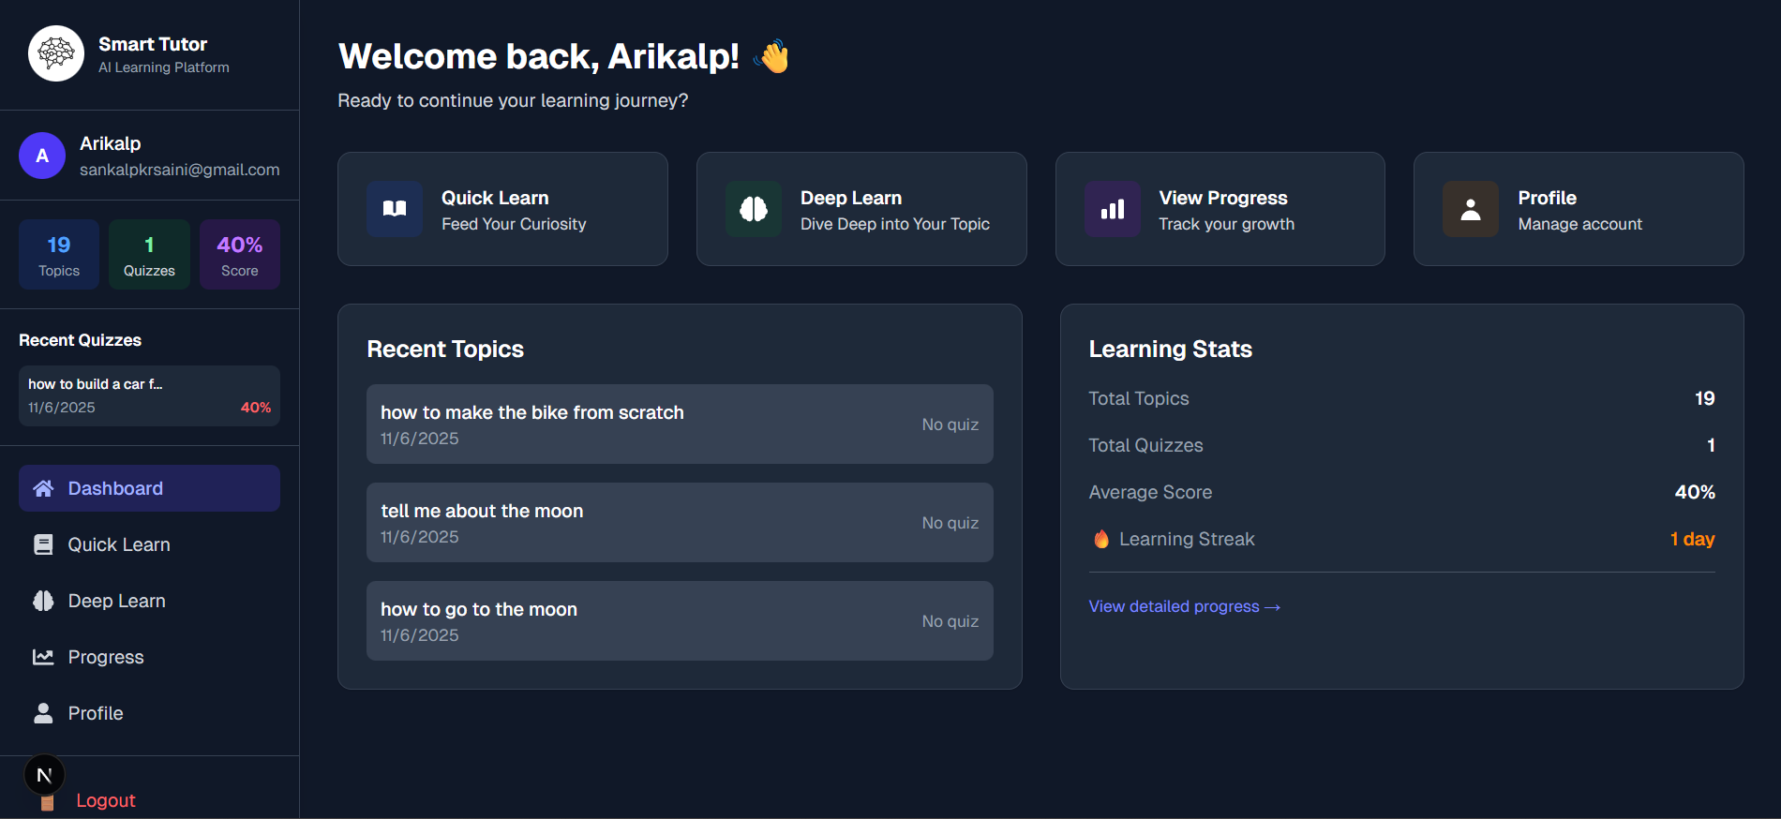Open the Next.js dev indicator badge
The width and height of the screenshot is (1781, 819).
tap(42, 774)
